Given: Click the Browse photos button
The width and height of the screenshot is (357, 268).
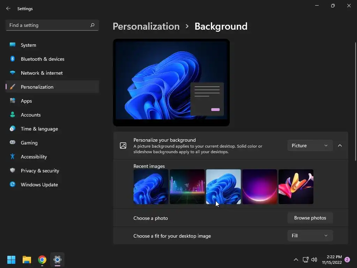Looking at the screenshot, I should (x=310, y=218).
